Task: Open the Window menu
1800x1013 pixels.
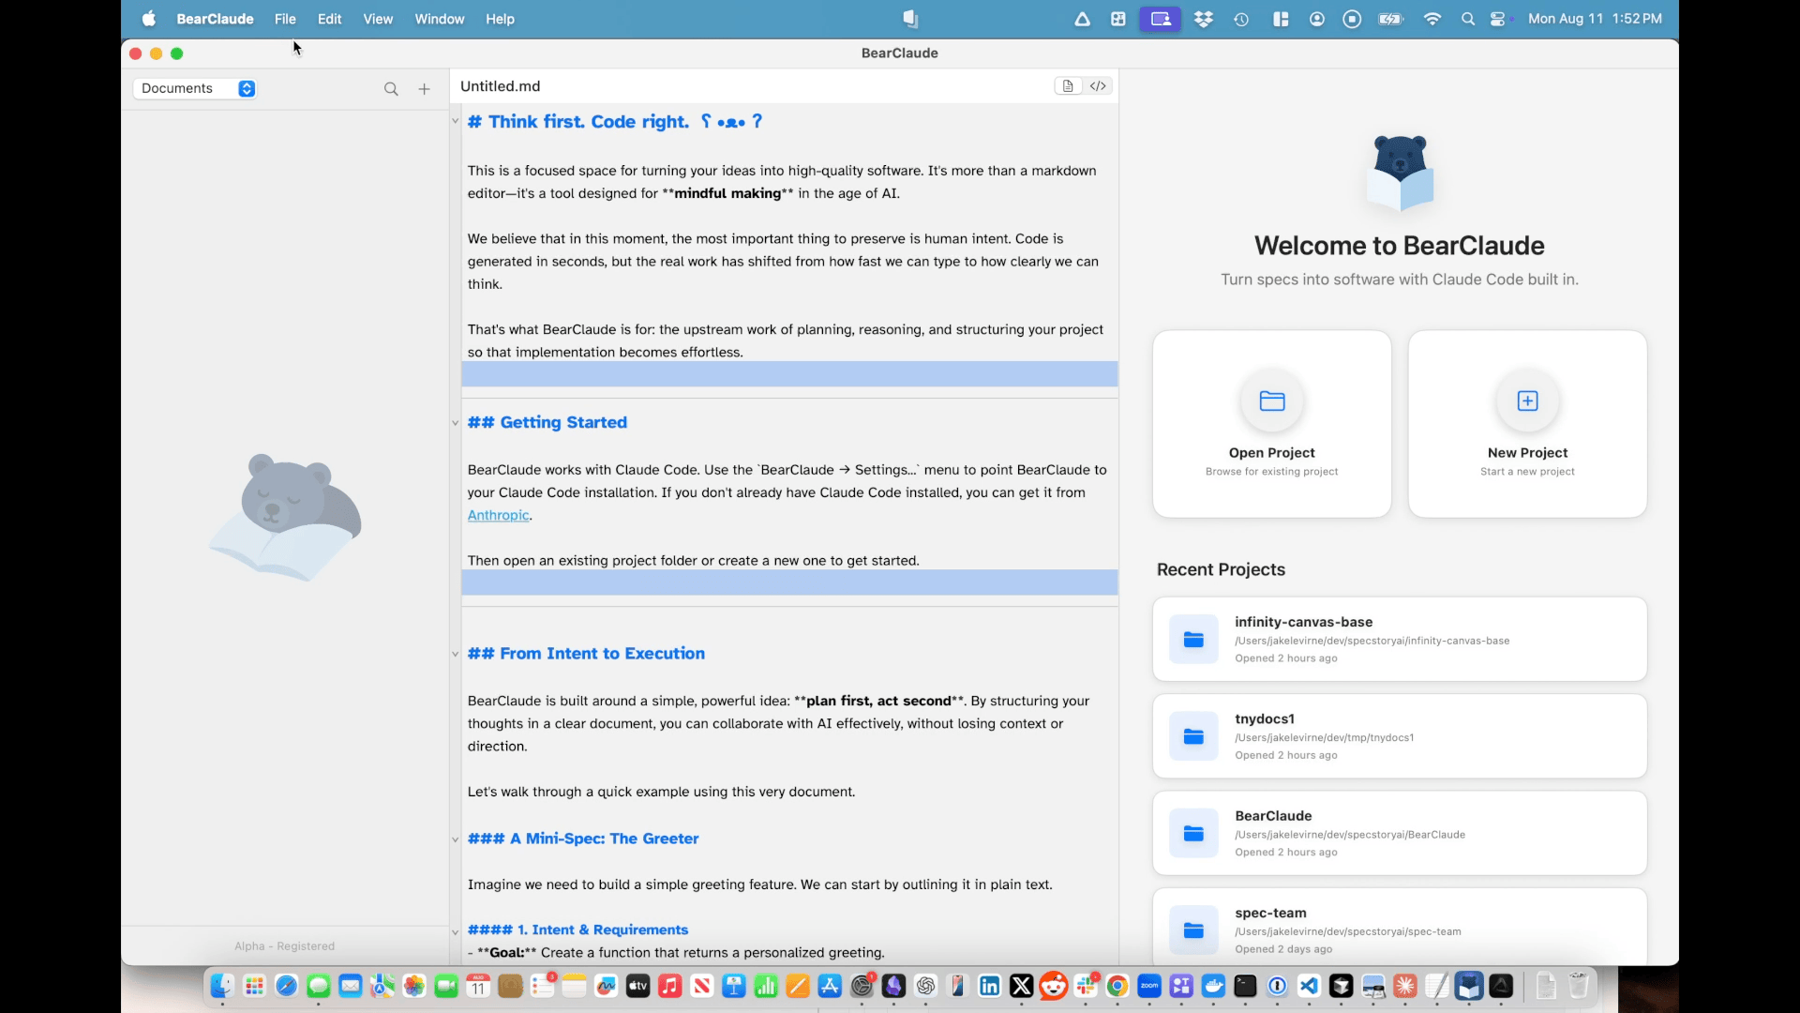Action: tap(440, 19)
